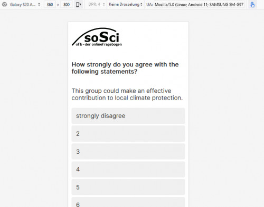Viewport: 264px width, 207px height.
Task: Open the DPR selector dropdown
Action: [x=97, y=5]
